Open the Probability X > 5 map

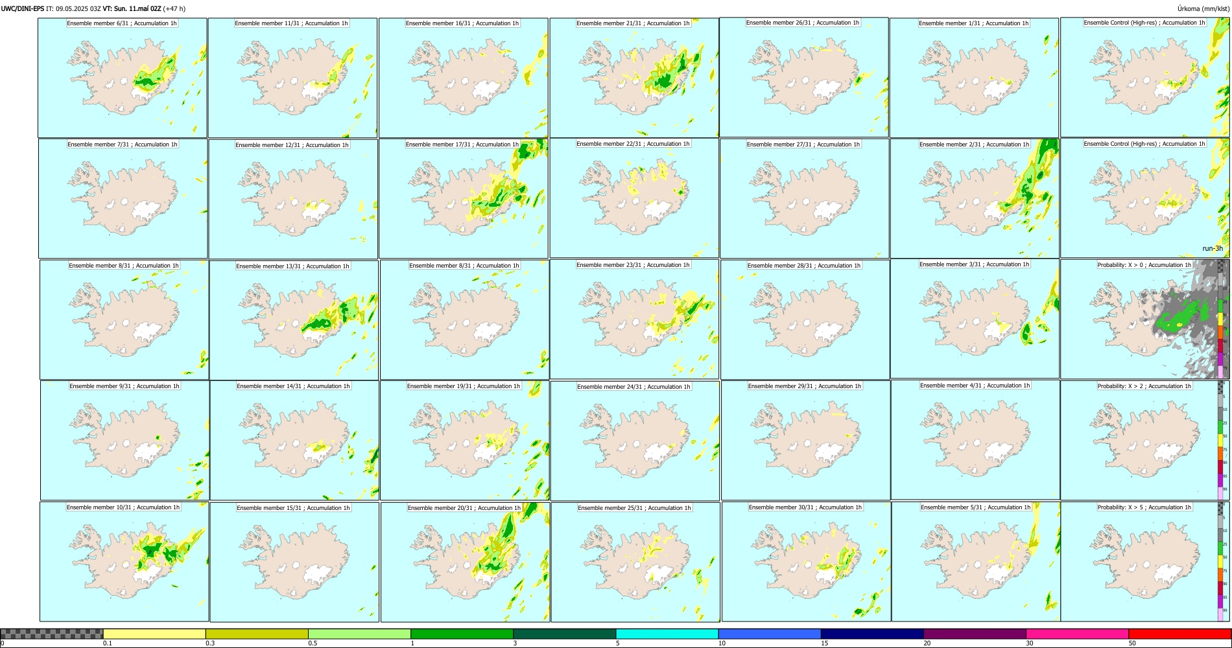1145,562
